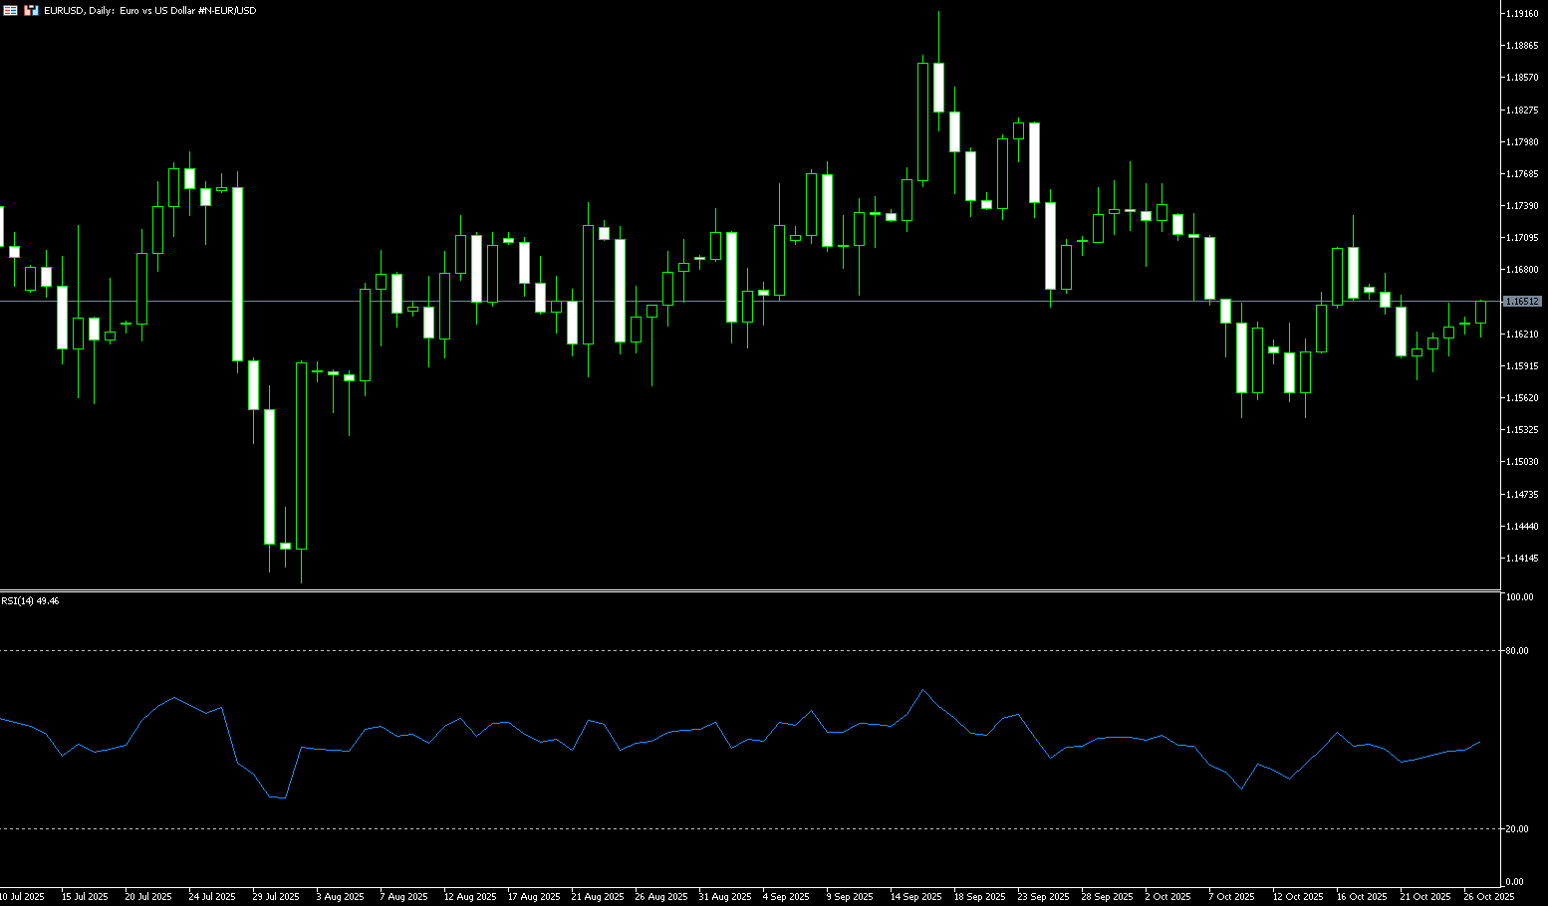The height and width of the screenshot is (906, 1548).
Task: Select the 29 Jul 2025 date label
Action: pyautogui.click(x=276, y=897)
